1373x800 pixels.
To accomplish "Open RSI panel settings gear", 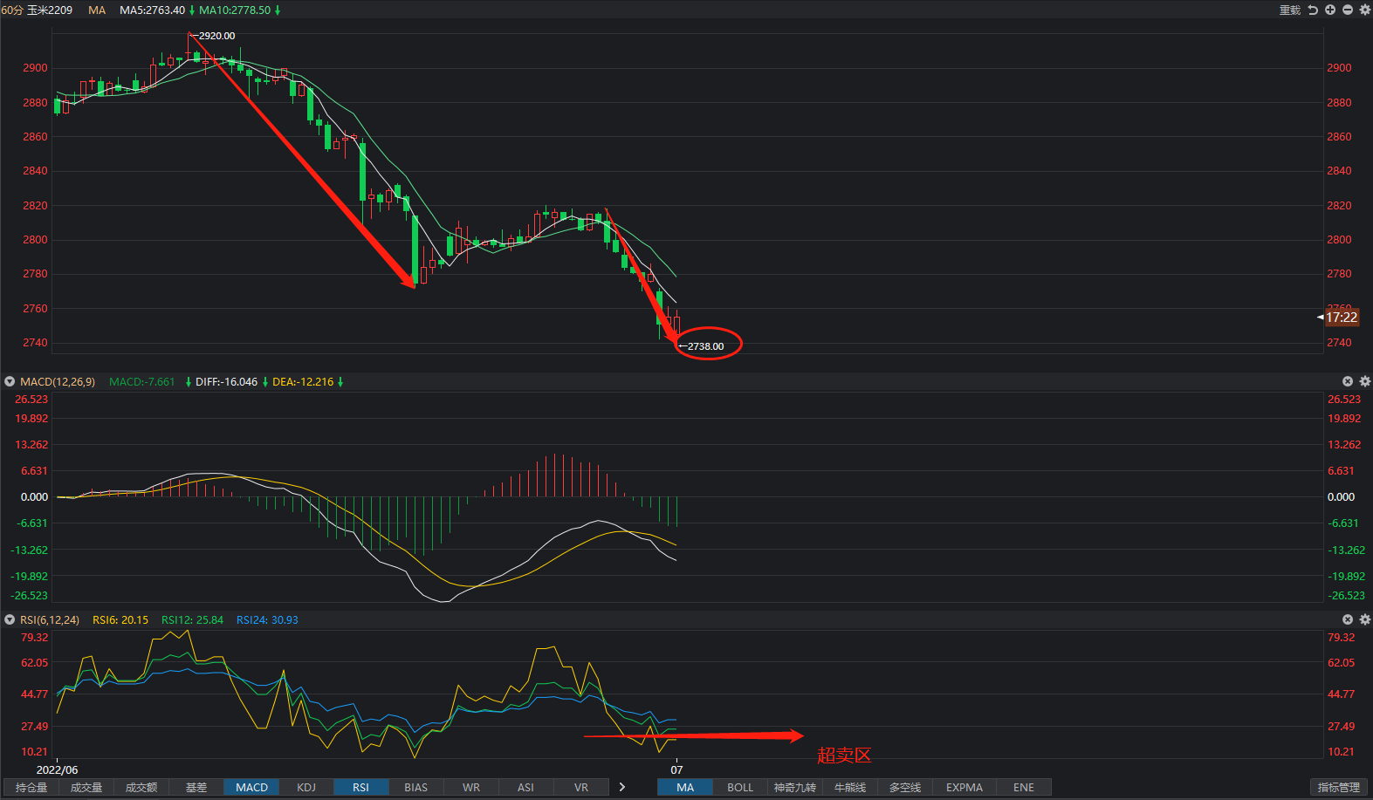I will tap(1365, 619).
